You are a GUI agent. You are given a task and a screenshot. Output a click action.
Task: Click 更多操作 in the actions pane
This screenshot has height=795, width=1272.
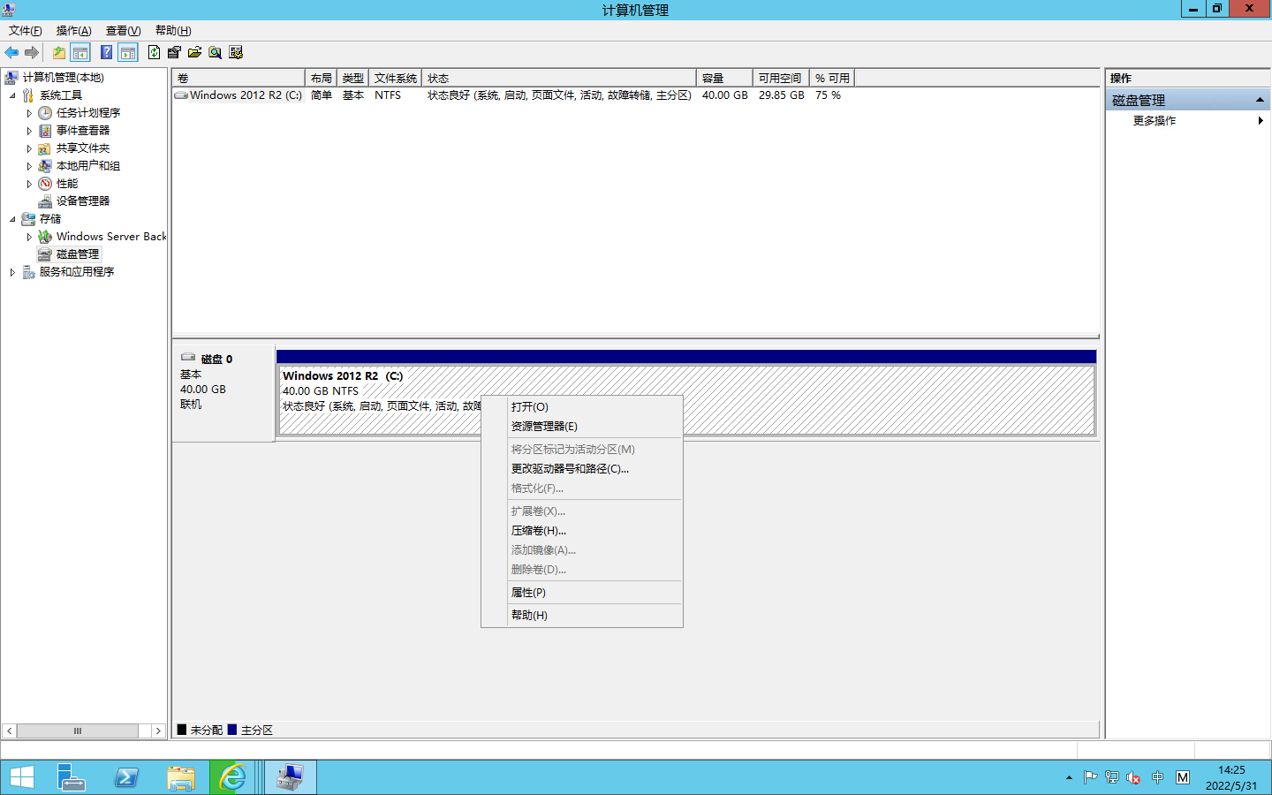(1155, 121)
